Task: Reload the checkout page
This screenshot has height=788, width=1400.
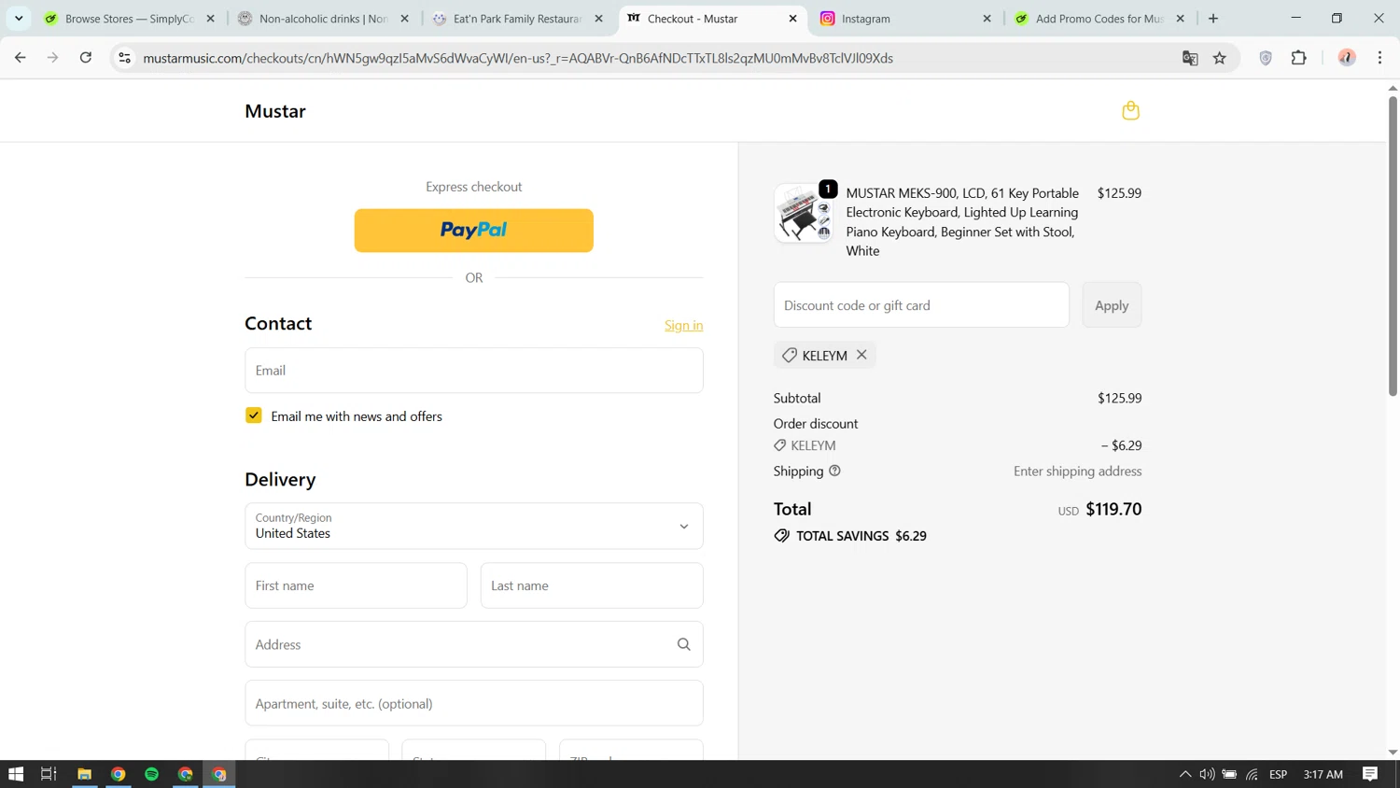Action: click(86, 58)
